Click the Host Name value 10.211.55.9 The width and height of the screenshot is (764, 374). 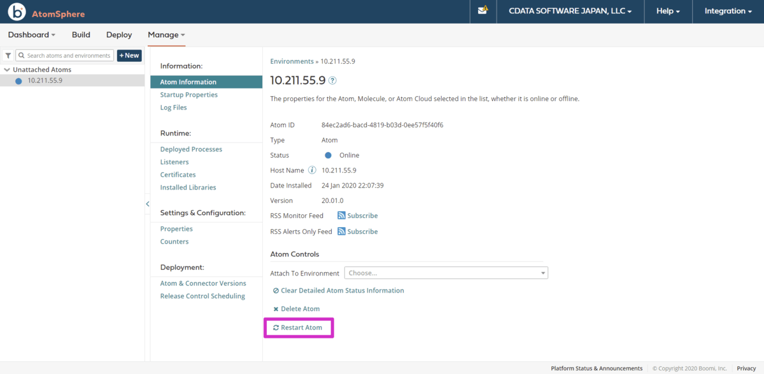click(x=339, y=170)
